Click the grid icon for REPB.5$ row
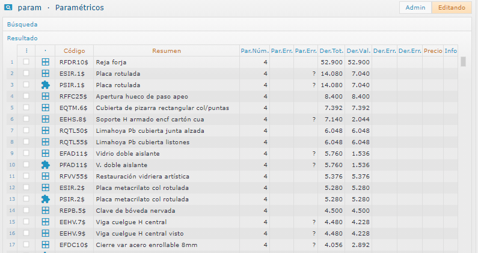 45,210
